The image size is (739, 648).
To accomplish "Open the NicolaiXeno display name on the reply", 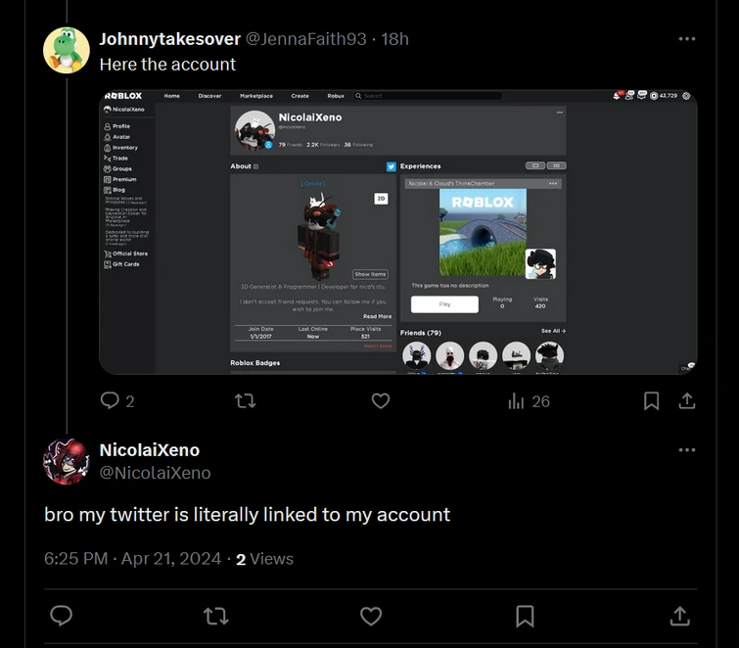I will (150, 450).
